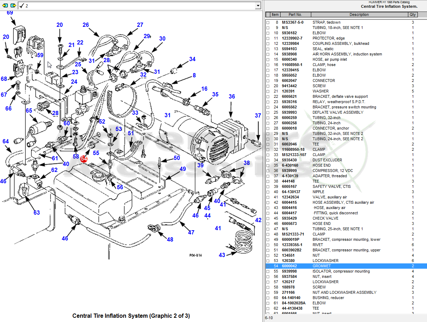Open the graphic number dropdown arrow
This screenshot has width=427, height=322.
[258, 6]
